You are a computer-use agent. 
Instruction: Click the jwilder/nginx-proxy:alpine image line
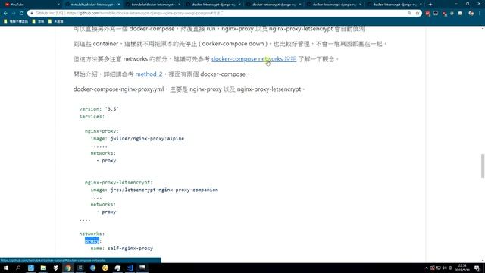click(137, 138)
